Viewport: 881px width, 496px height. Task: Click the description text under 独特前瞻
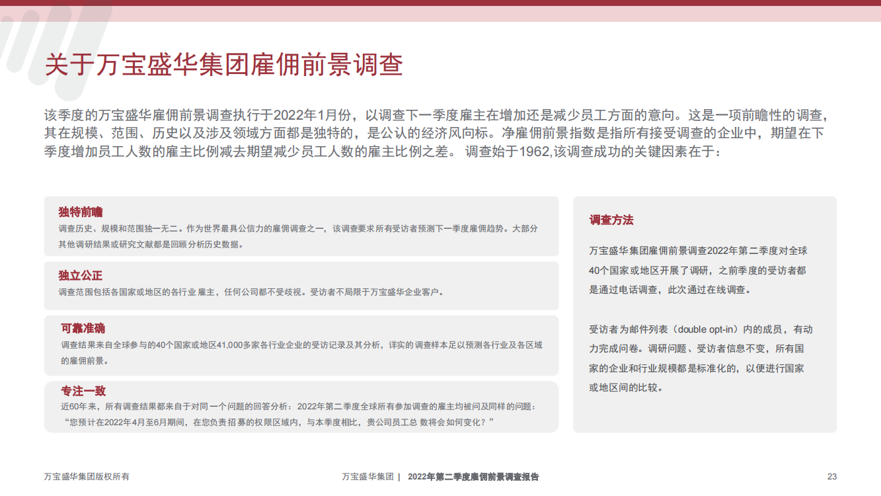(x=297, y=236)
